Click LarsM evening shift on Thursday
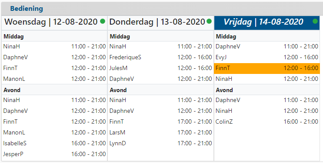 [161, 132]
